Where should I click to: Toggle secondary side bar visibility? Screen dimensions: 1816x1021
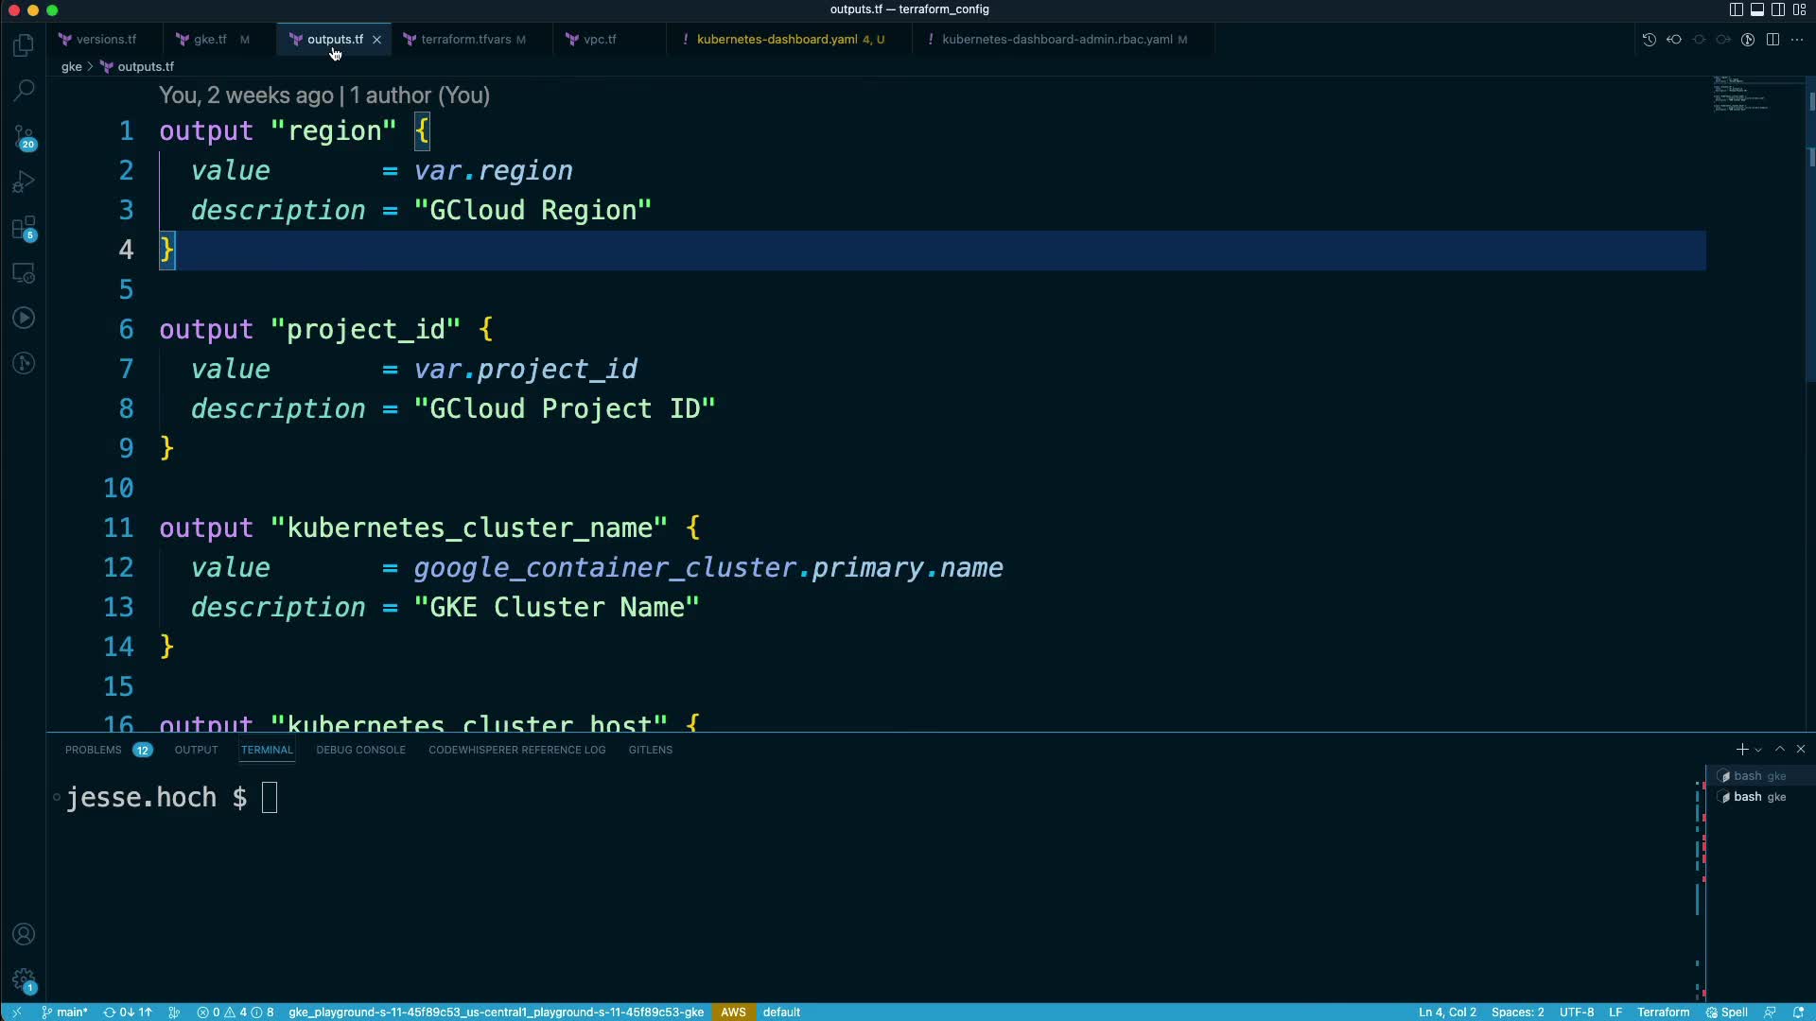click(x=1777, y=9)
